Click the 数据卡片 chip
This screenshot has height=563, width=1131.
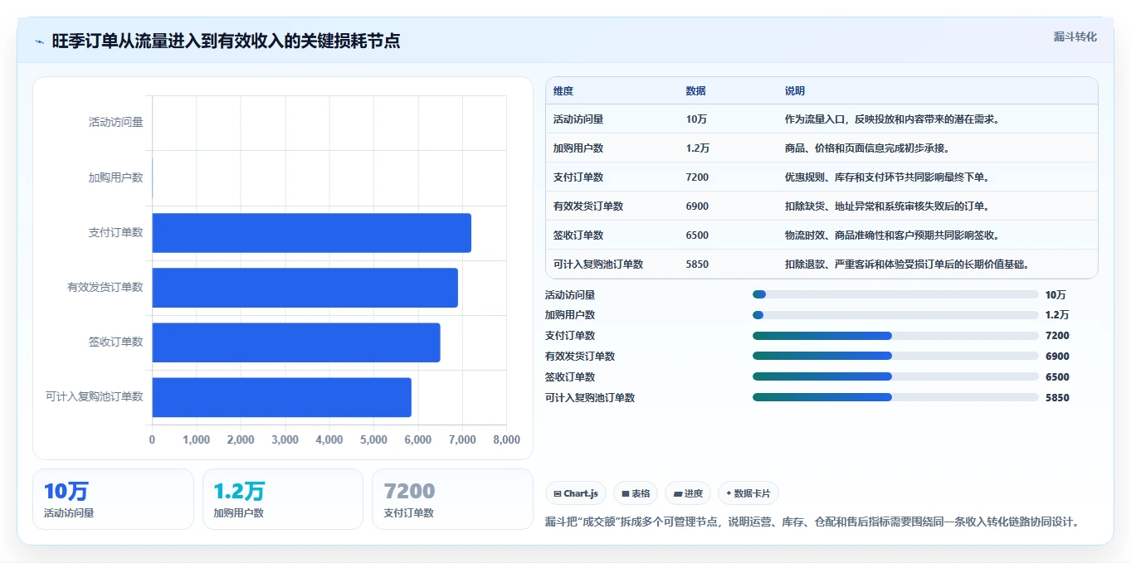tap(748, 493)
